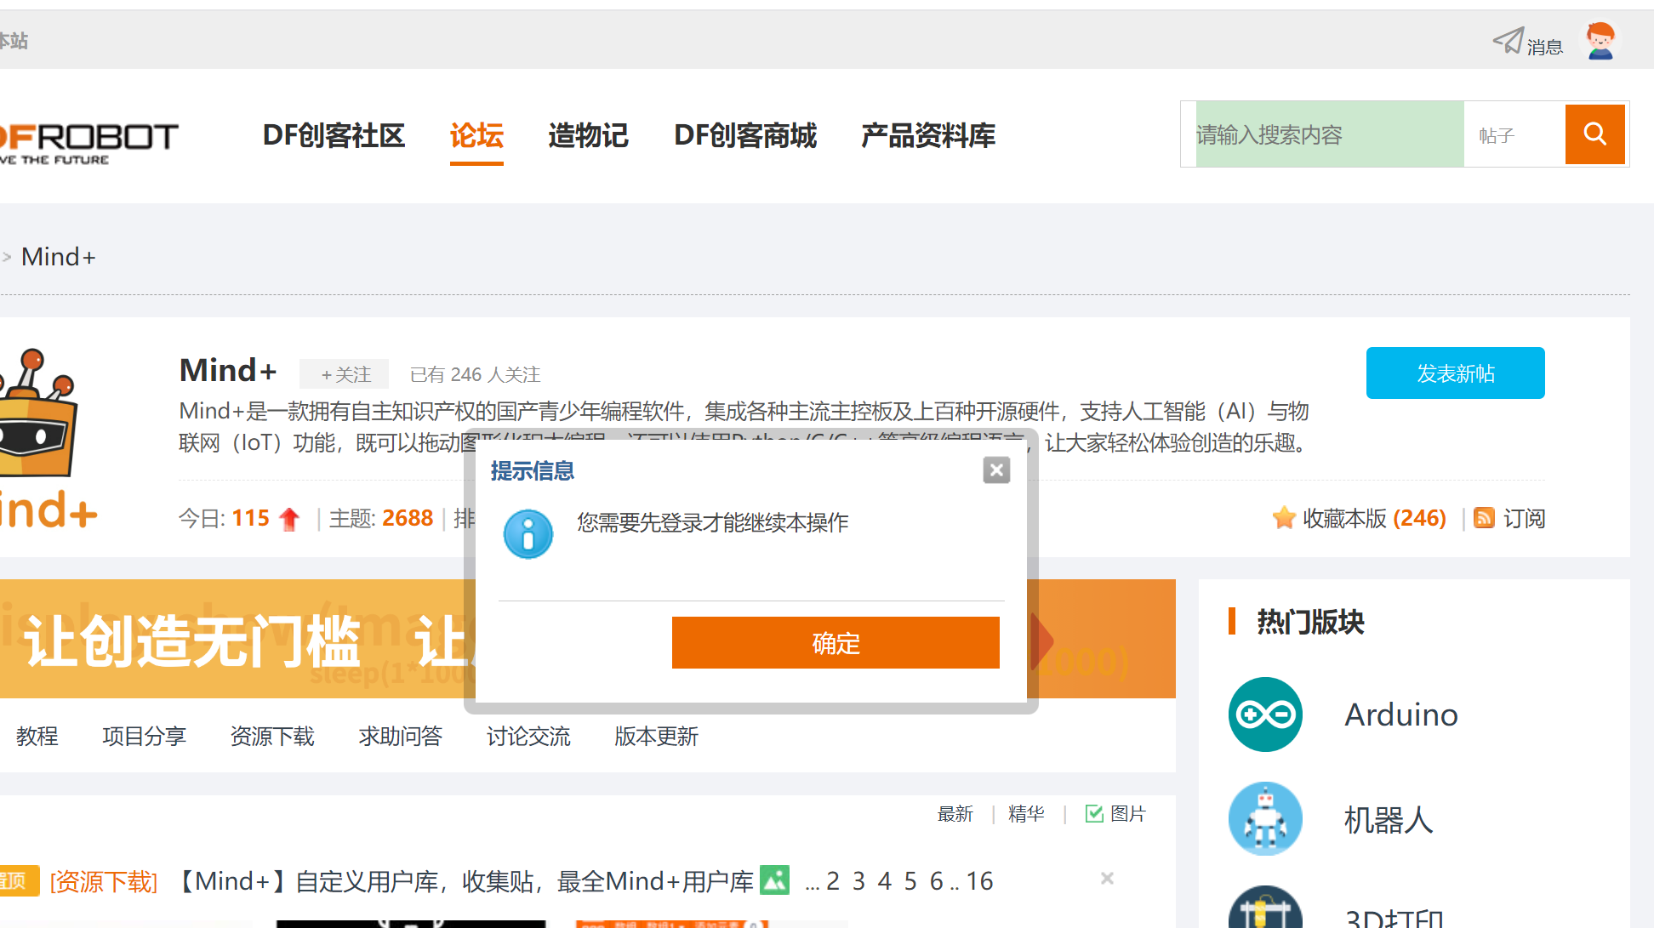Go to page 4 of pinned post
This screenshot has height=928, width=1654.
click(885, 881)
